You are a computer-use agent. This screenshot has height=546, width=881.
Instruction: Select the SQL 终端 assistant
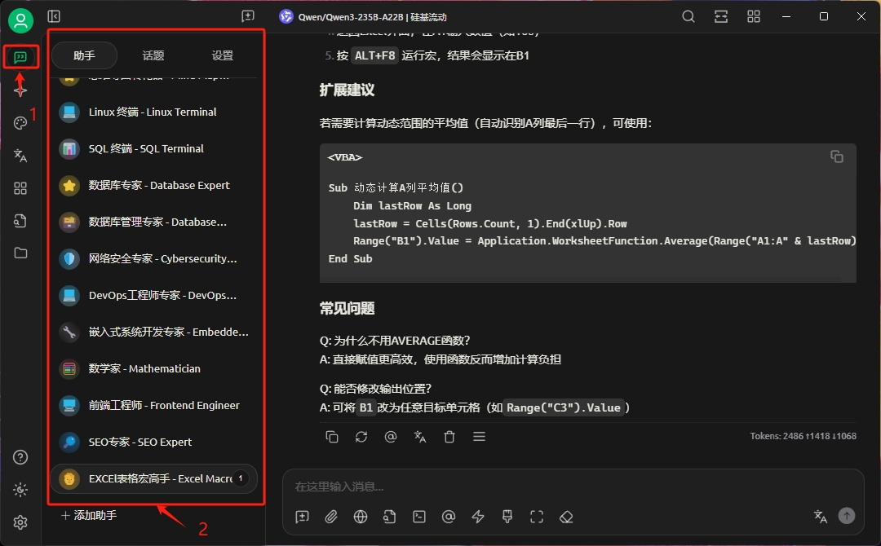pos(154,148)
